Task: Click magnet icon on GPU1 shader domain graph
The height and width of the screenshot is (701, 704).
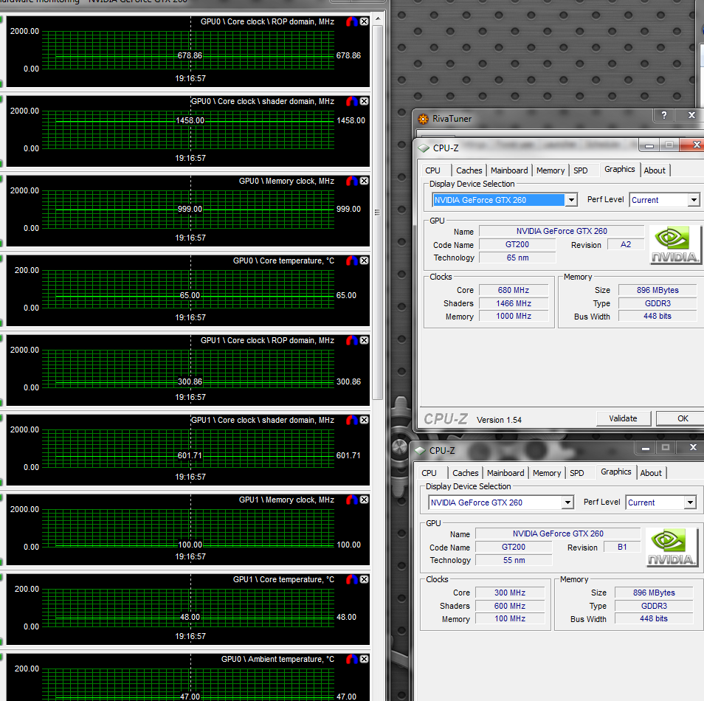Action: (352, 420)
